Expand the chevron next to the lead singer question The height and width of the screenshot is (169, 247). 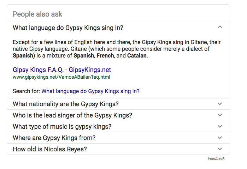click(x=220, y=115)
